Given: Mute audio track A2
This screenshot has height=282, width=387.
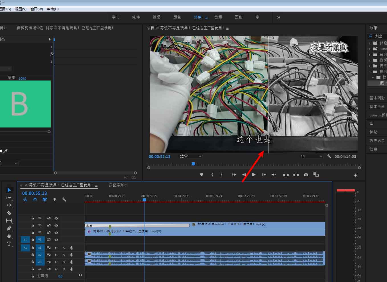Looking at the screenshot, I should (56, 255).
